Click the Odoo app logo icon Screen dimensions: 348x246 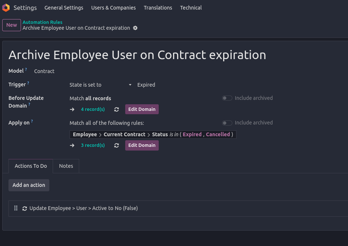(x=6, y=8)
